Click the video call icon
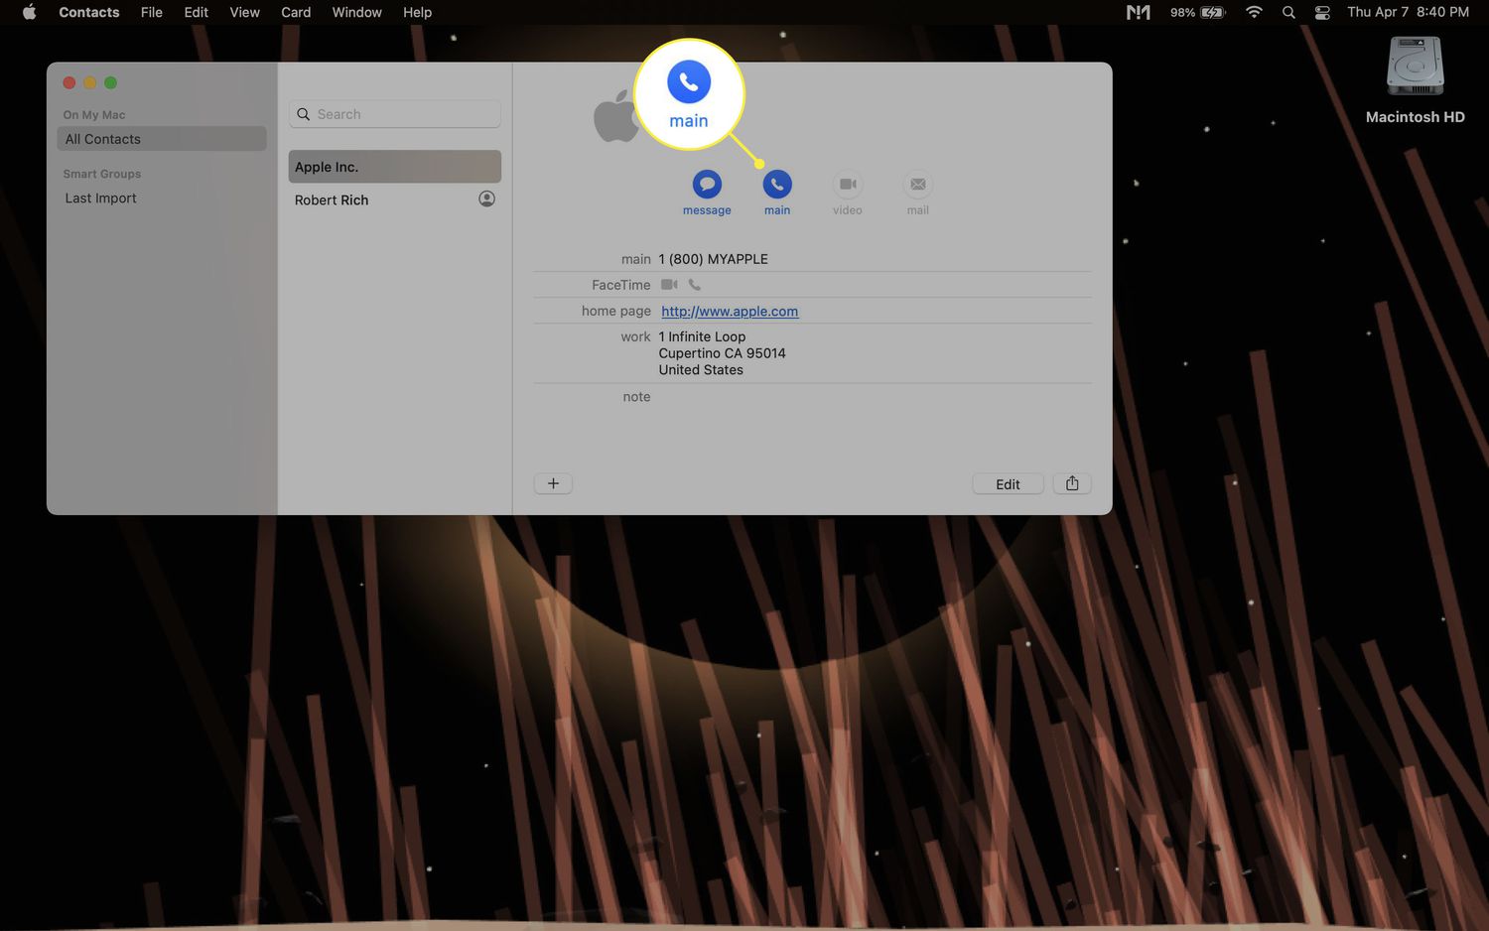The width and height of the screenshot is (1489, 931). tap(847, 185)
